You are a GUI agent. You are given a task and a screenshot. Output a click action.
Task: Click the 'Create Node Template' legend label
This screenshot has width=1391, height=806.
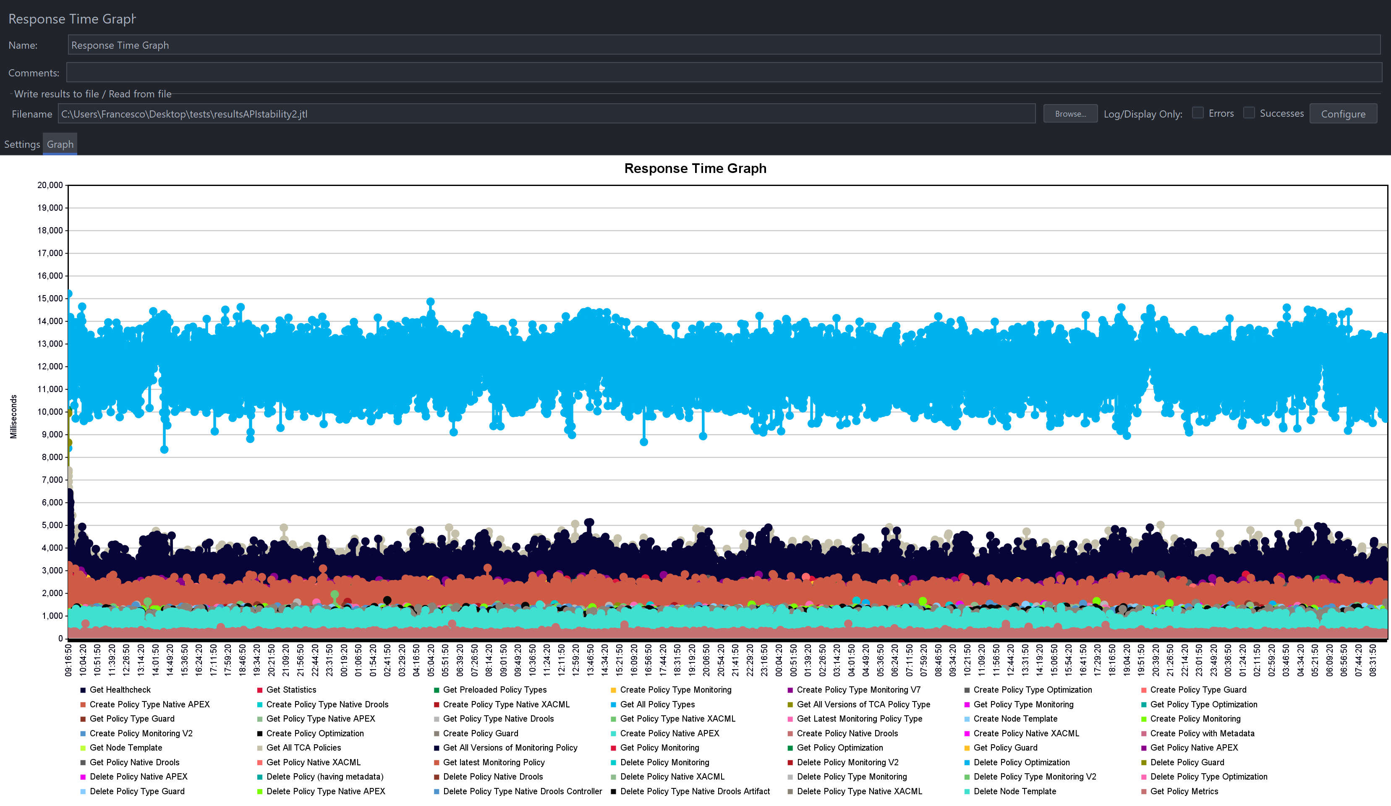1016,719
